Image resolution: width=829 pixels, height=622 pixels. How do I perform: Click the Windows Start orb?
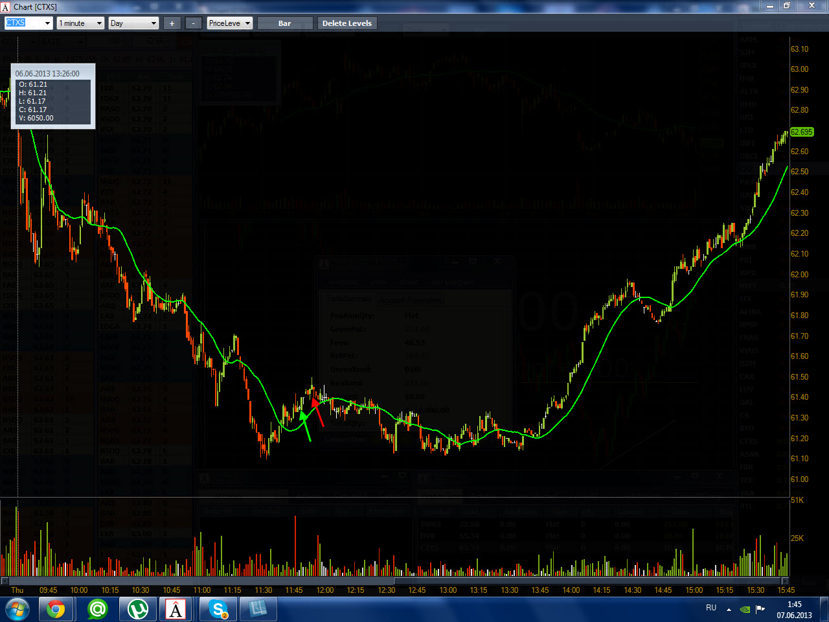pos(17,609)
